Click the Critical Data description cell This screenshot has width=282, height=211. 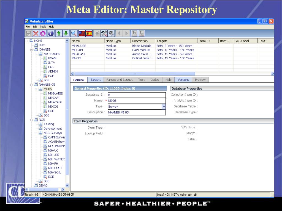tap(142, 58)
